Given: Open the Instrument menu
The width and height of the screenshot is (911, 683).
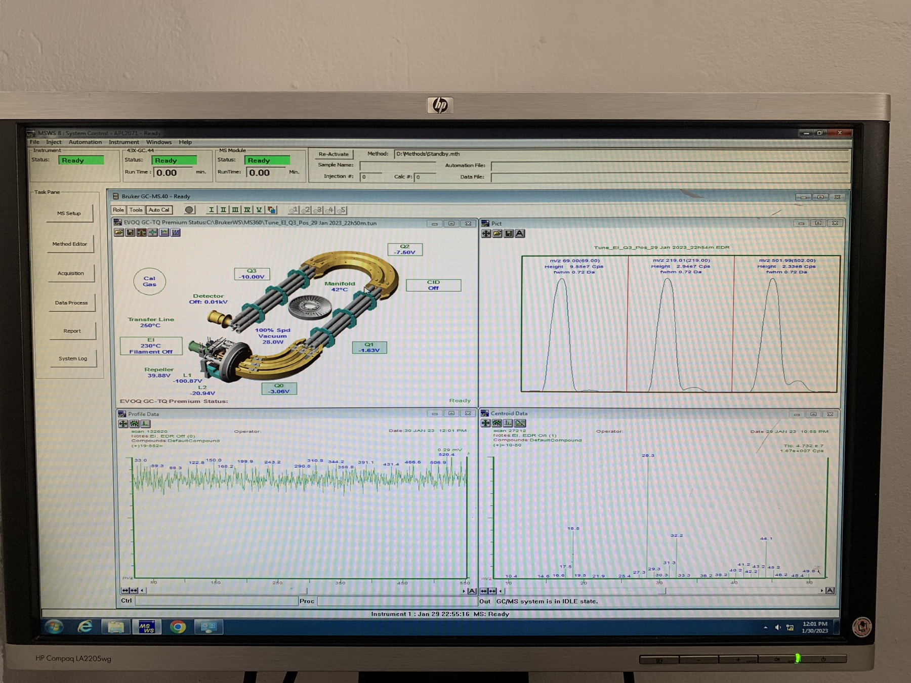Looking at the screenshot, I should (123, 142).
